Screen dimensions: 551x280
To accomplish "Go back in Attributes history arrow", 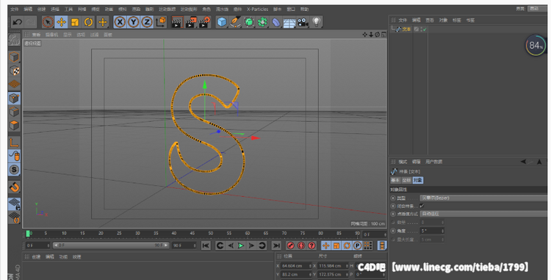I will [x=523, y=162].
